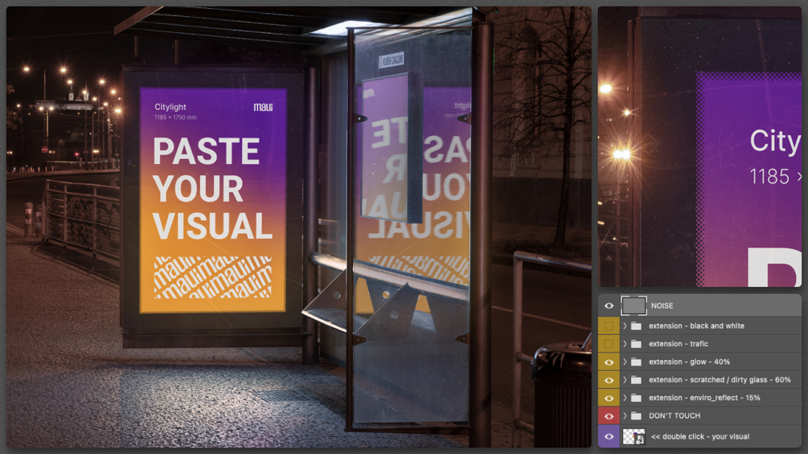Viewport: 808px width, 454px height.
Task: Click the folder icon of DON'T TOUCH group
Action: click(637, 416)
